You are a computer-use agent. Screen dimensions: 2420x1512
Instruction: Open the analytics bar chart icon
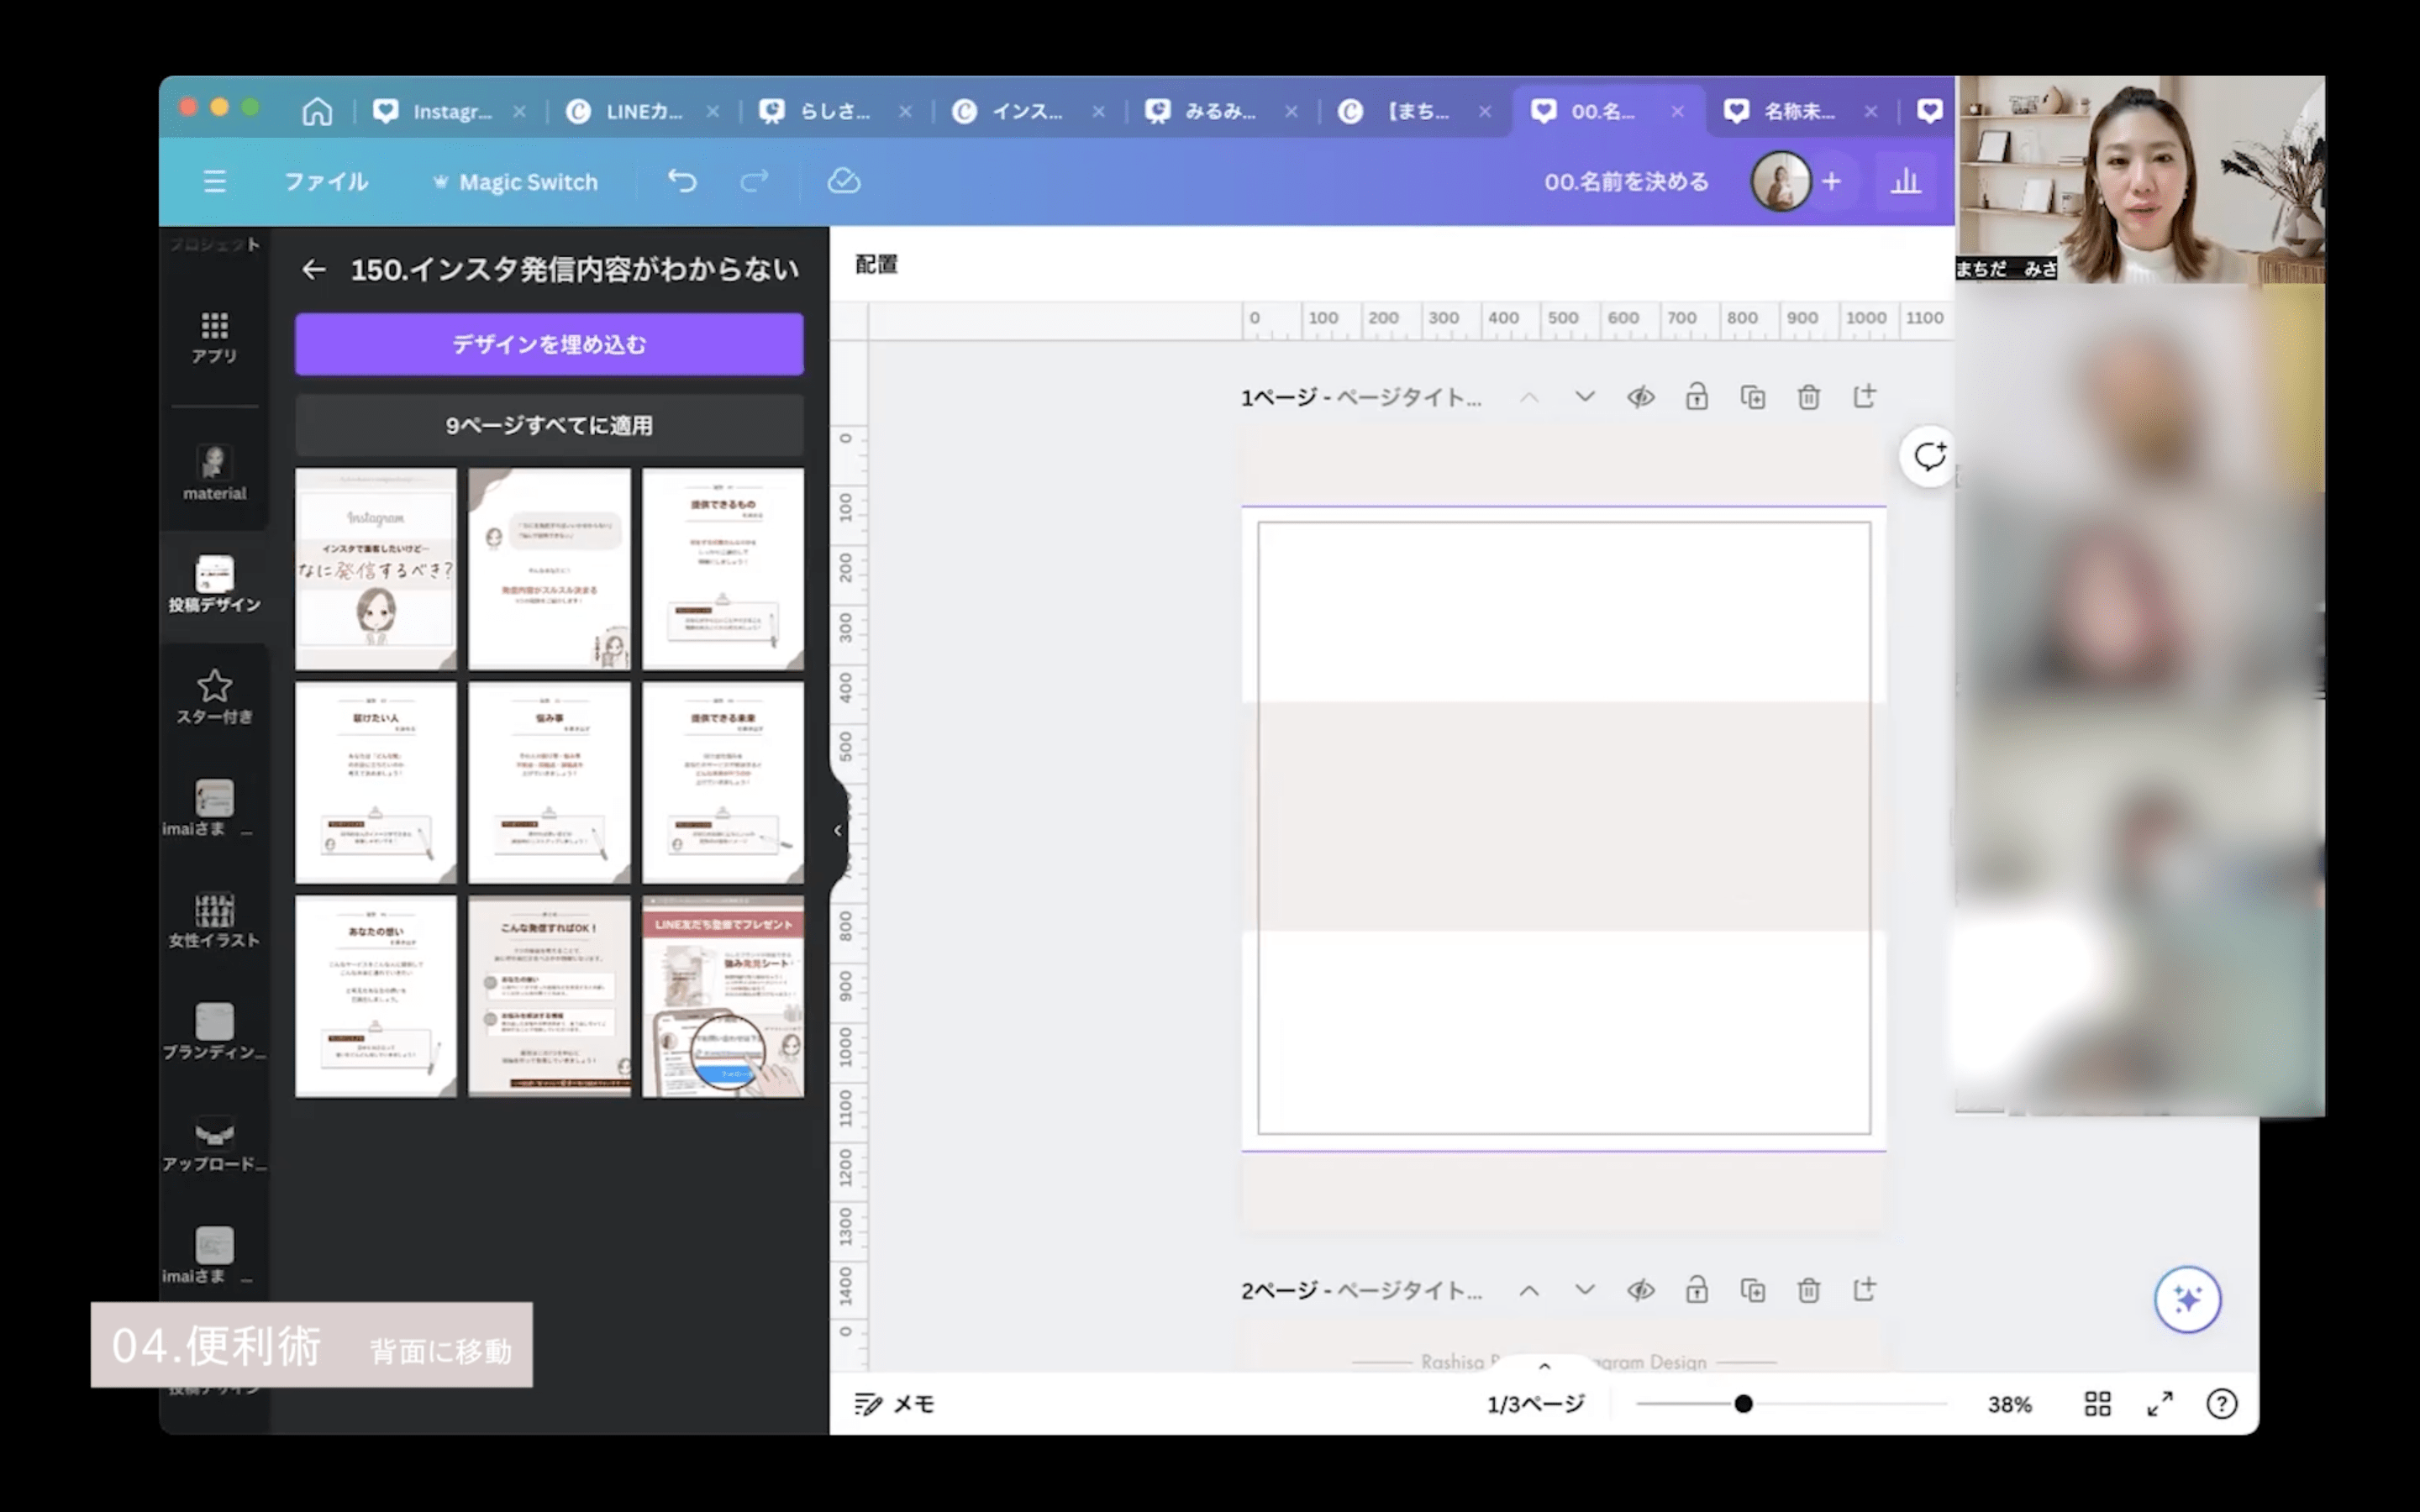1905,181
